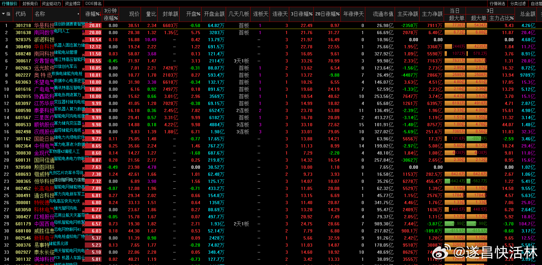Toggle the red sort arrow on 涨幅% header

click(x=101, y=14)
